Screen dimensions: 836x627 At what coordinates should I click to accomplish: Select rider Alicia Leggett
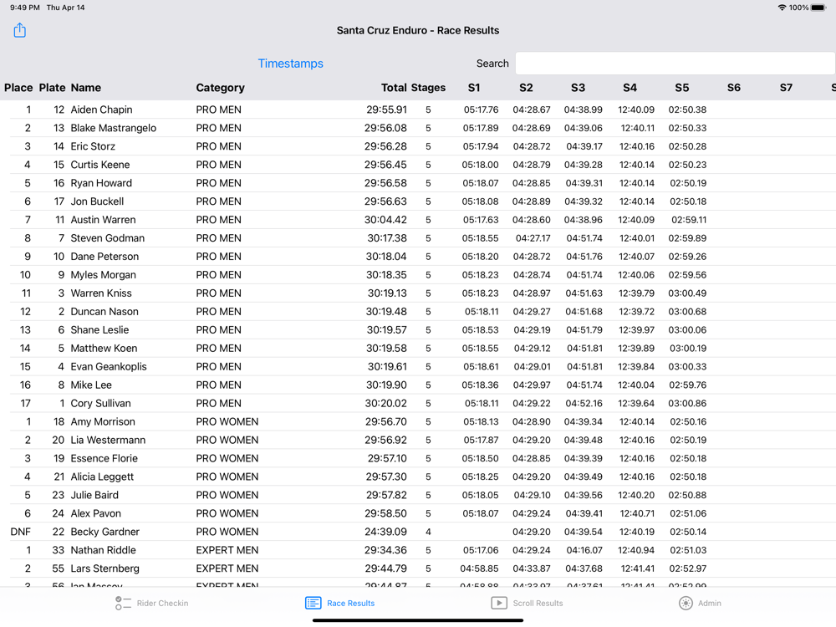102,477
